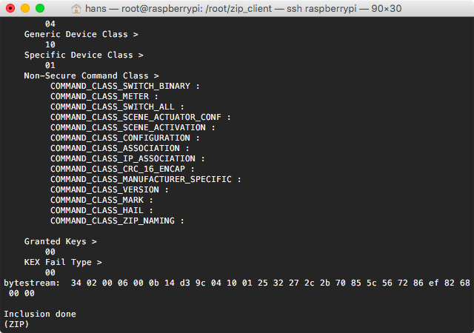Click the 'Granted Keys >' line

pyautogui.click(x=60, y=241)
